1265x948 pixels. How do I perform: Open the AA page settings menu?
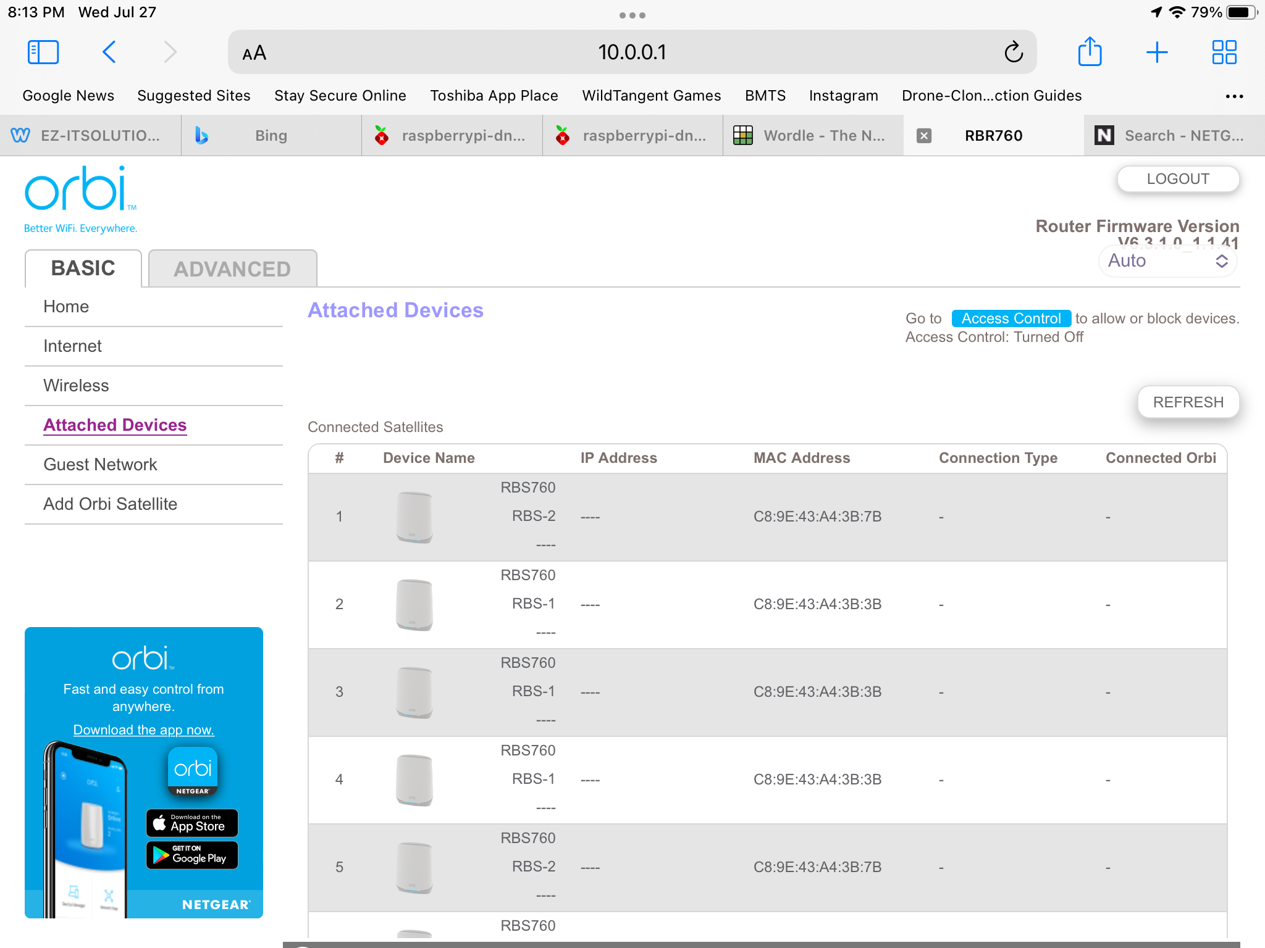click(x=253, y=52)
